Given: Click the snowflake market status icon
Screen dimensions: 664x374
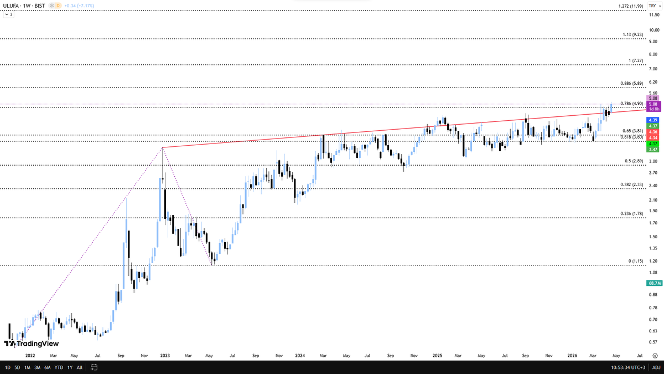Looking at the screenshot, I should [52, 5].
